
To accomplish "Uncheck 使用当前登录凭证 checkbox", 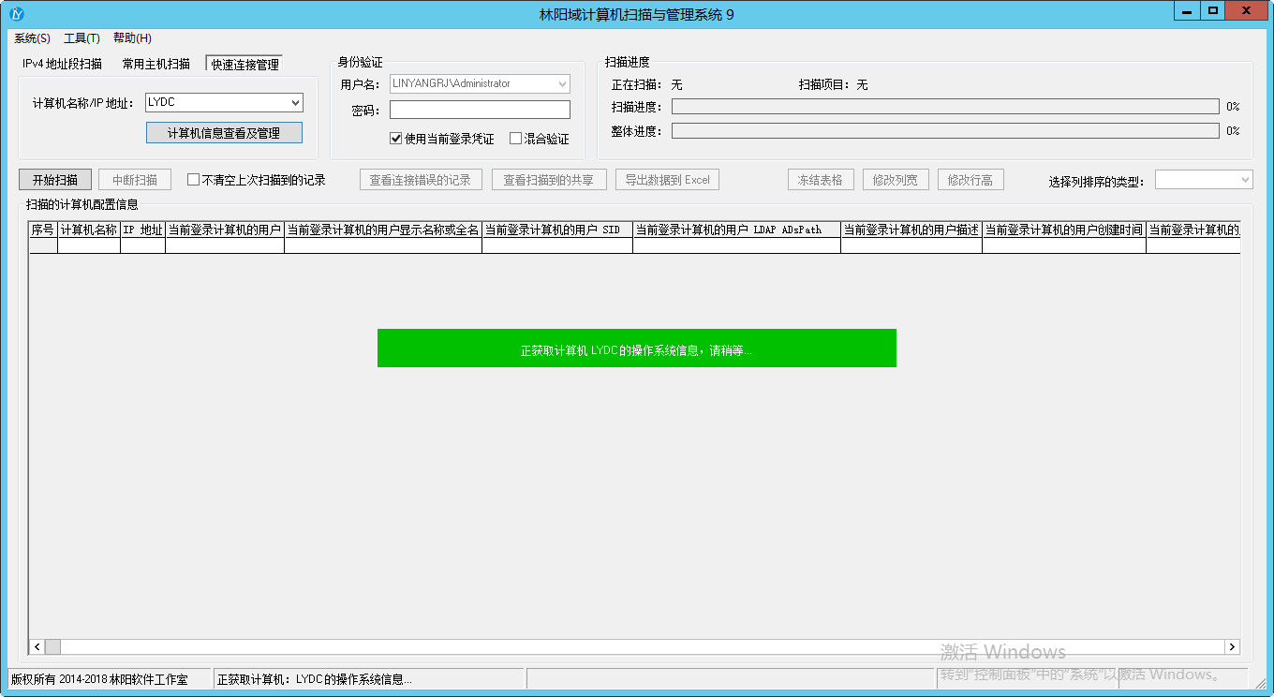I will (x=396, y=139).
